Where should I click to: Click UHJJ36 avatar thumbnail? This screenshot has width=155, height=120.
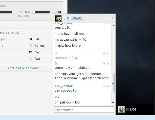(121, 109)
